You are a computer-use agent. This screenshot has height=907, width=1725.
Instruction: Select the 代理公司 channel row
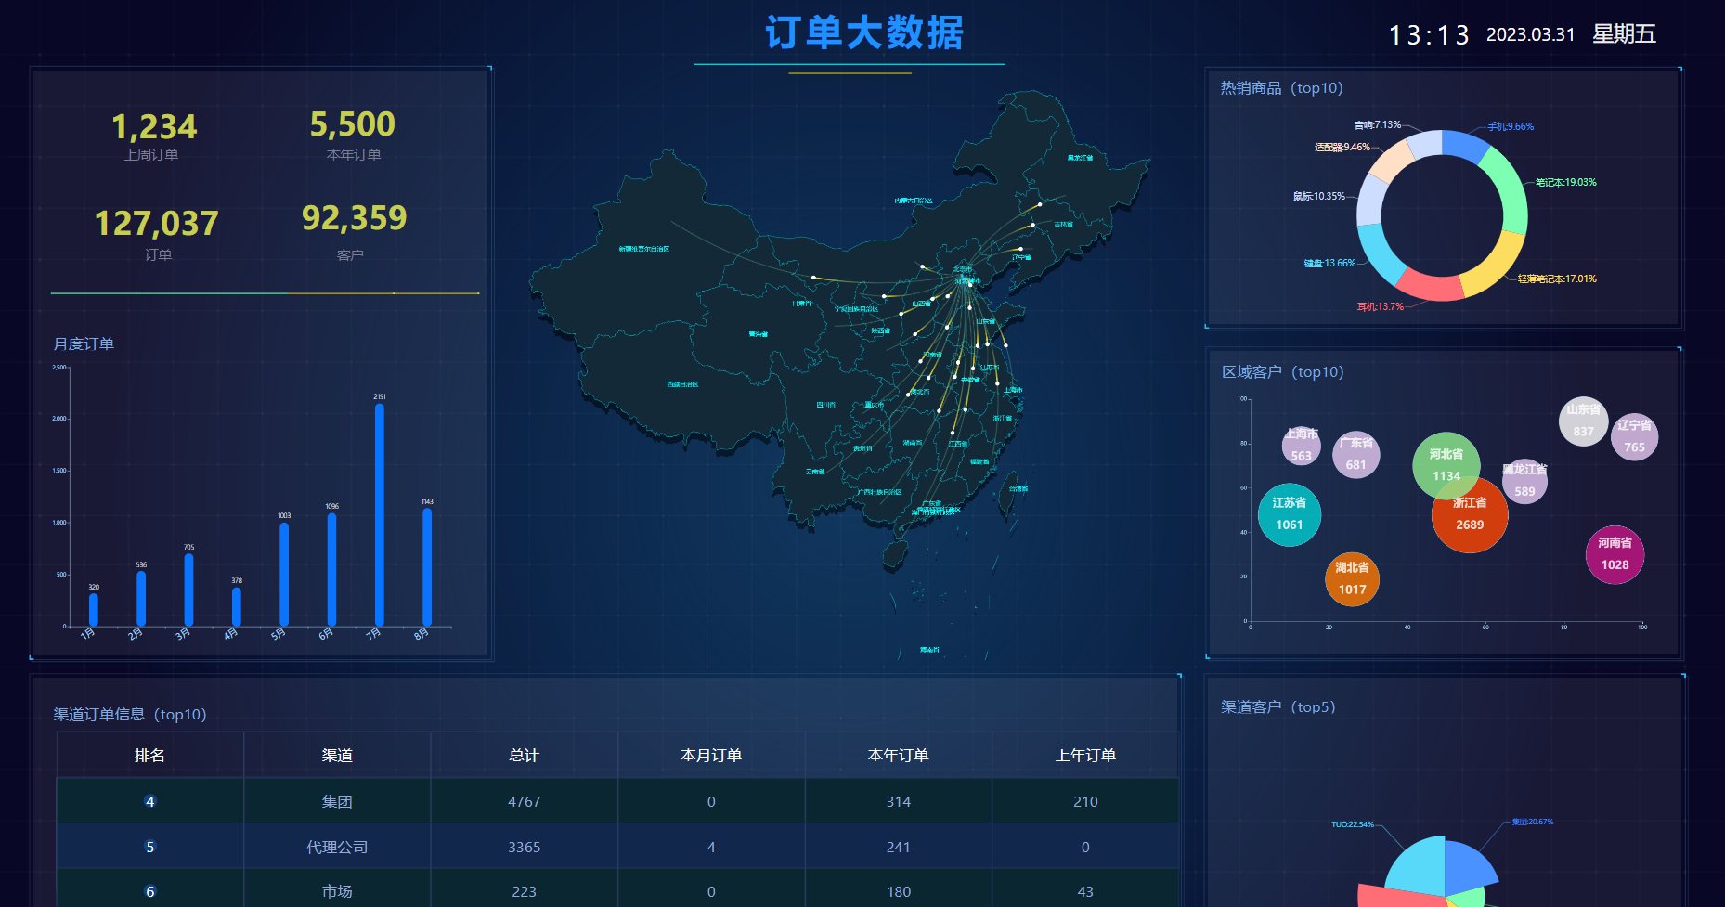click(337, 847)
